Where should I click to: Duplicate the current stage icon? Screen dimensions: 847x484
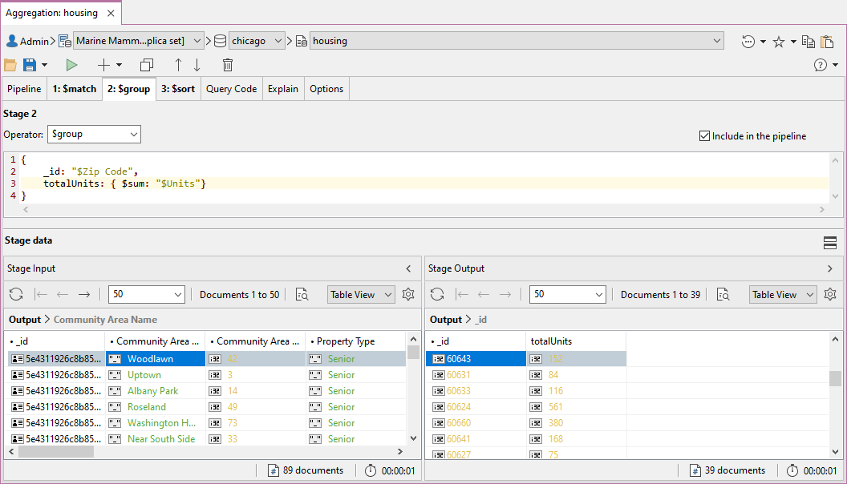146,65
